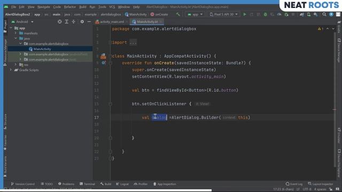Click the warning indicator at editor top right
This screenshot has width=342, height=192.
(x=321, y=29)
